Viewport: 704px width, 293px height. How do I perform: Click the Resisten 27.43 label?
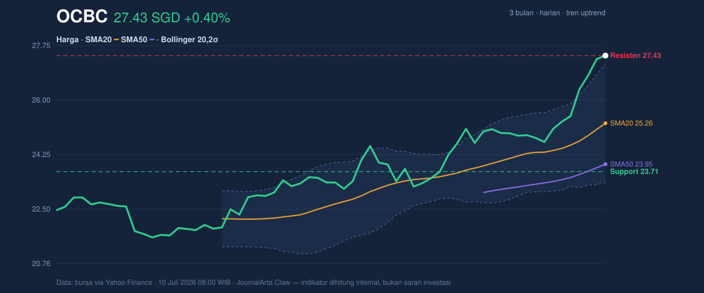pos(635,56)
